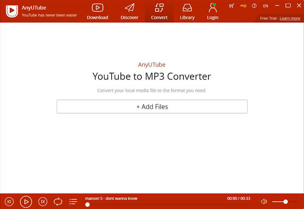Click the + Add Files button
Image resolution: width=304 pixels, height=209 pixels.
click(152, 107)
